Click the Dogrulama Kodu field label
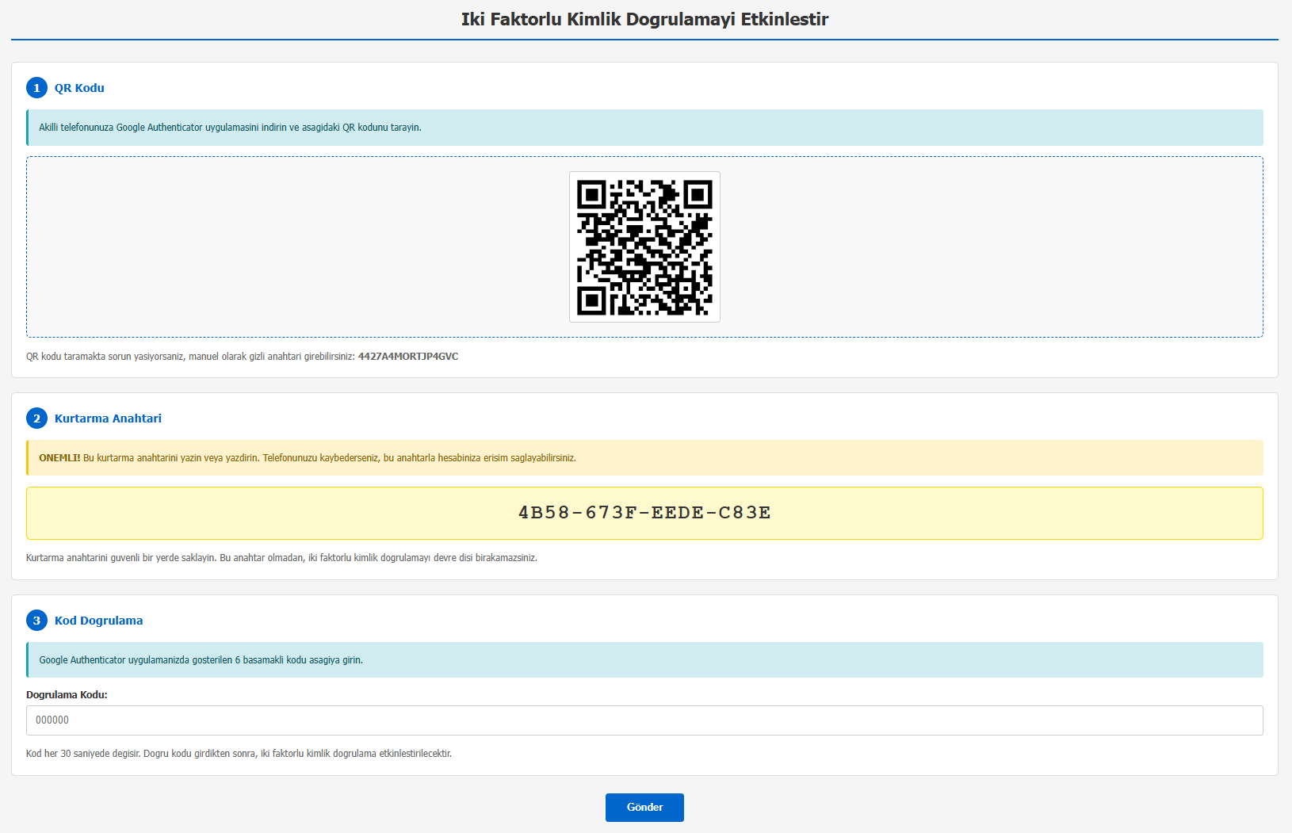Viewport: 1292px width, 833px height. (x=67, y=694)
